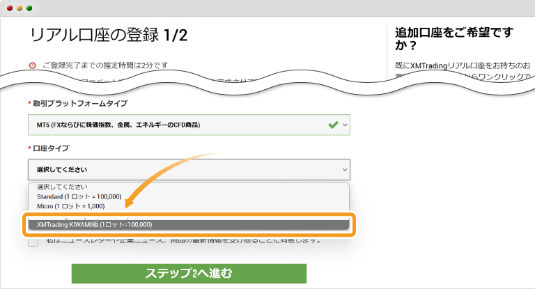Screen dimensions: 535x289
Task: Open the 口座タイプ dropdown showing 選択してください
Action: [x=189, y=170]
